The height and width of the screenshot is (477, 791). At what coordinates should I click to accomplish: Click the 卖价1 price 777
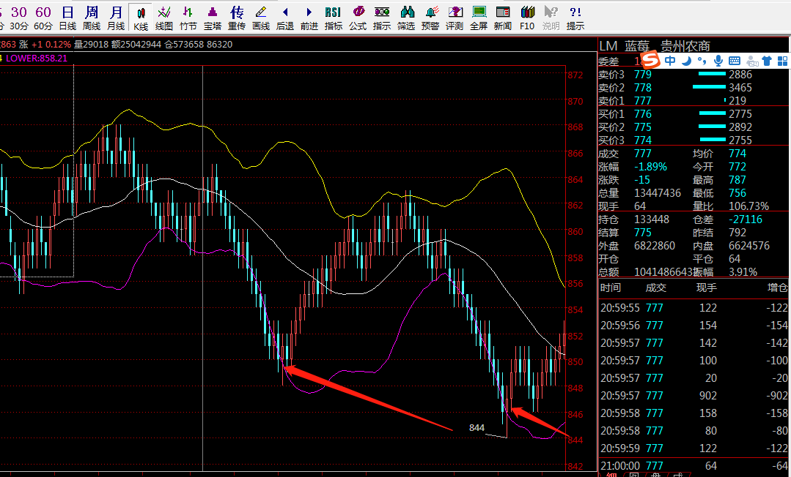pyautogui.click(x=643, y=101)
